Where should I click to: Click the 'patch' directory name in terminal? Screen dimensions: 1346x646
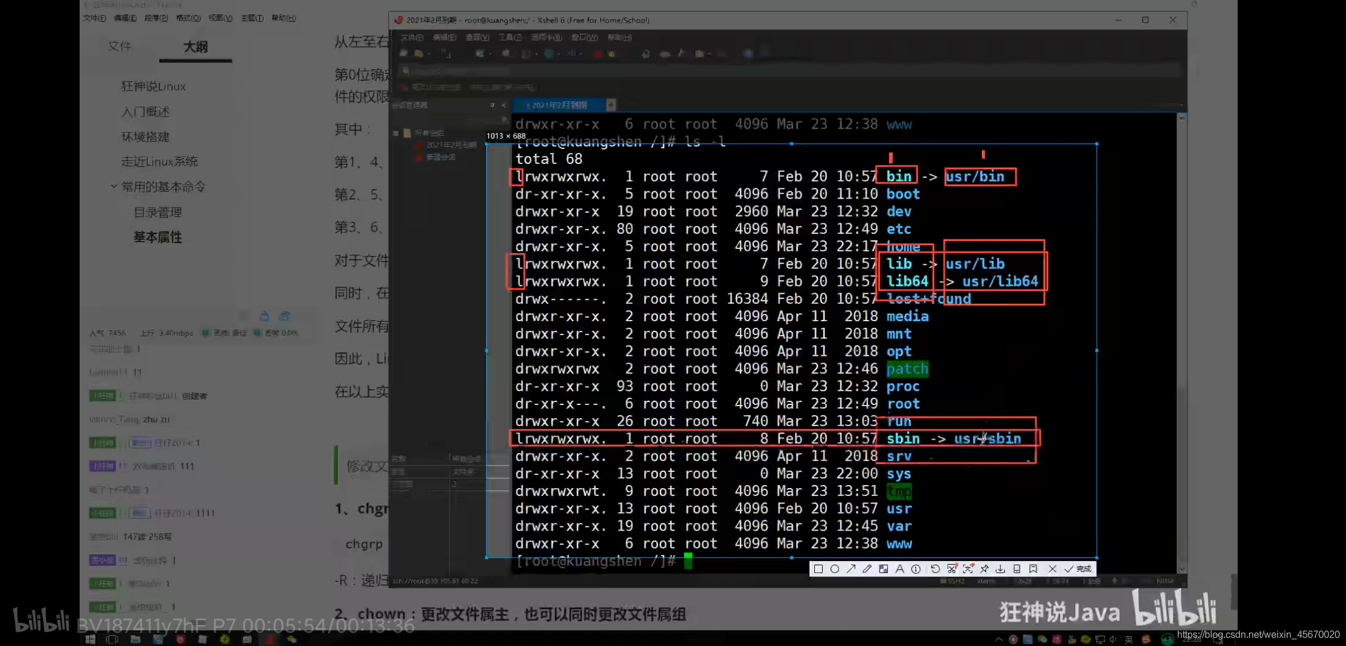[x=907, y=369]
